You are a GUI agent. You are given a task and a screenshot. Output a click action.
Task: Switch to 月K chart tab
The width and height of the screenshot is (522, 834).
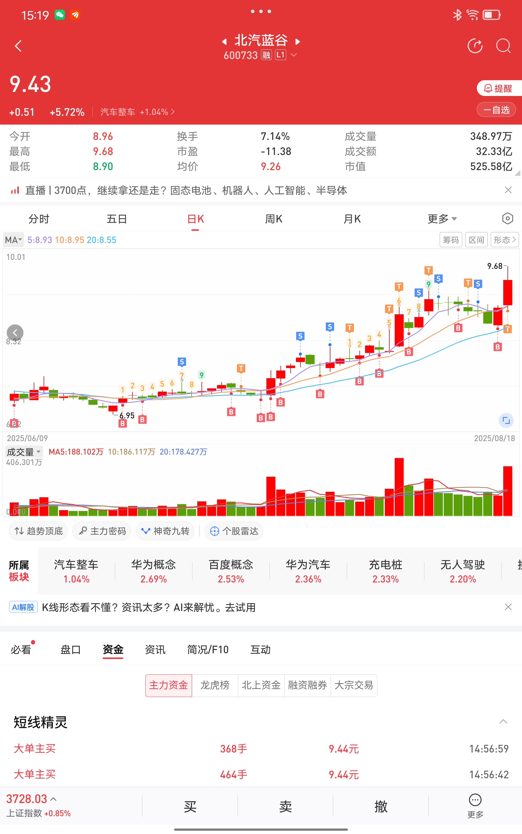(x=352, y=219)
